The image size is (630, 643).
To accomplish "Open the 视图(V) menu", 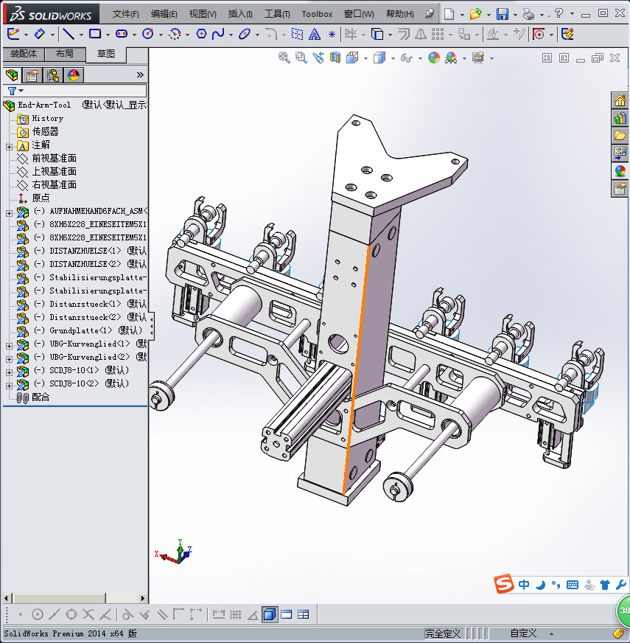I will coord(203,14).
